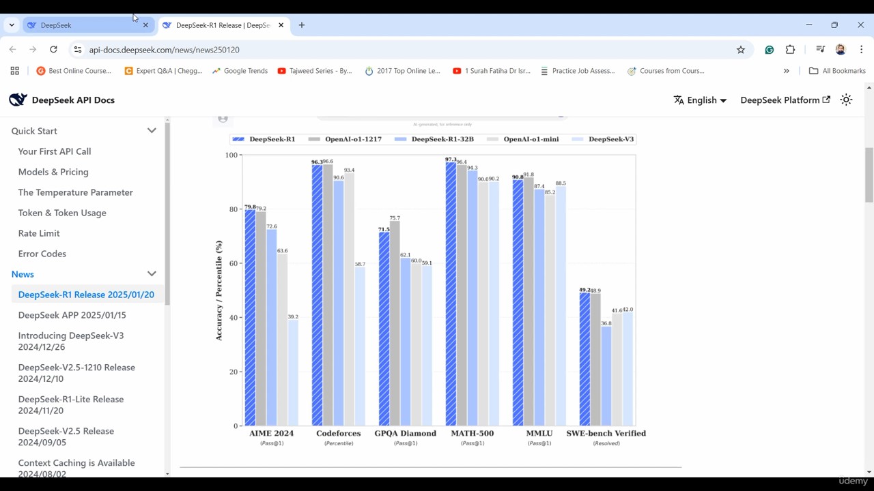The height and width of the screenshot is (491, 874).
Task: Go back to previous page
Action: point(12,50)
